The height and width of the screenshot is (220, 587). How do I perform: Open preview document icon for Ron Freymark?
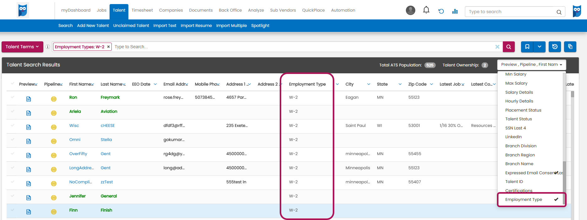click(x=29, y=99)
